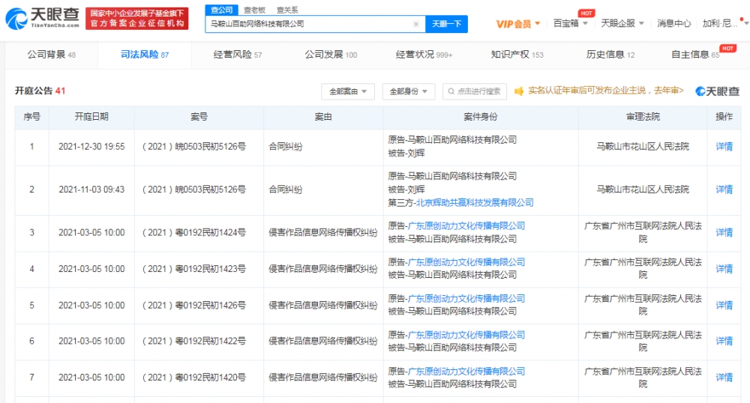Viewport: 750px width, 403px height.
Task: Open 广东原创动力文化传播有限公司 link in row 4
Action: (x=466, y=262)
